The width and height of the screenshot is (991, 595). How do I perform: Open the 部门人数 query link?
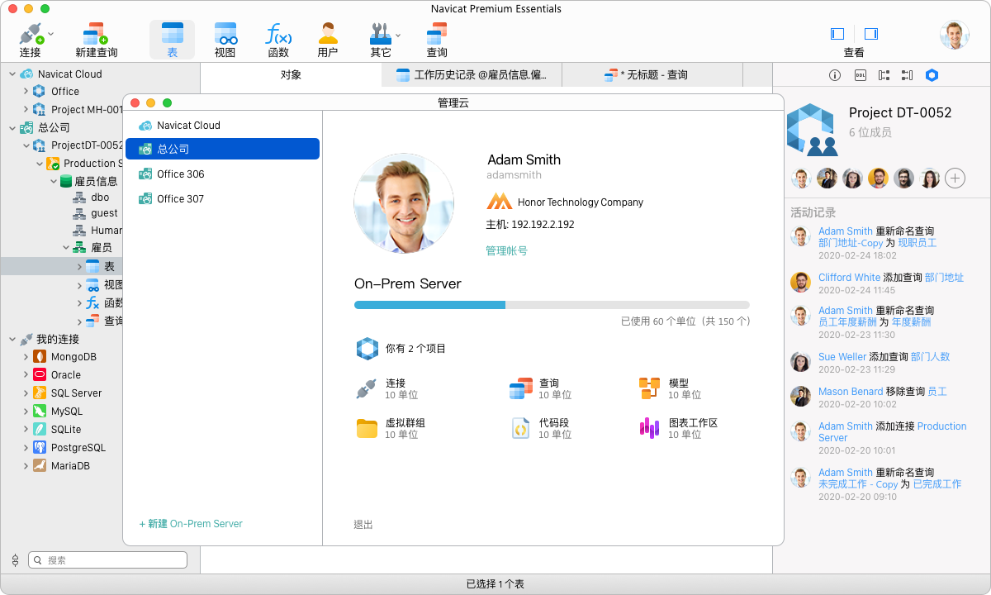pyautogui.click(x=930, y=357)
